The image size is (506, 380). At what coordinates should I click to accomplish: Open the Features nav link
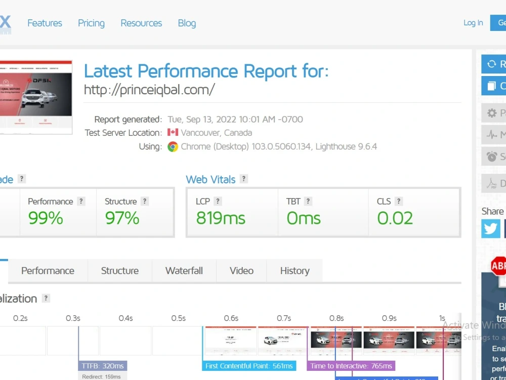pyautogui.click(x=45, y=23)
